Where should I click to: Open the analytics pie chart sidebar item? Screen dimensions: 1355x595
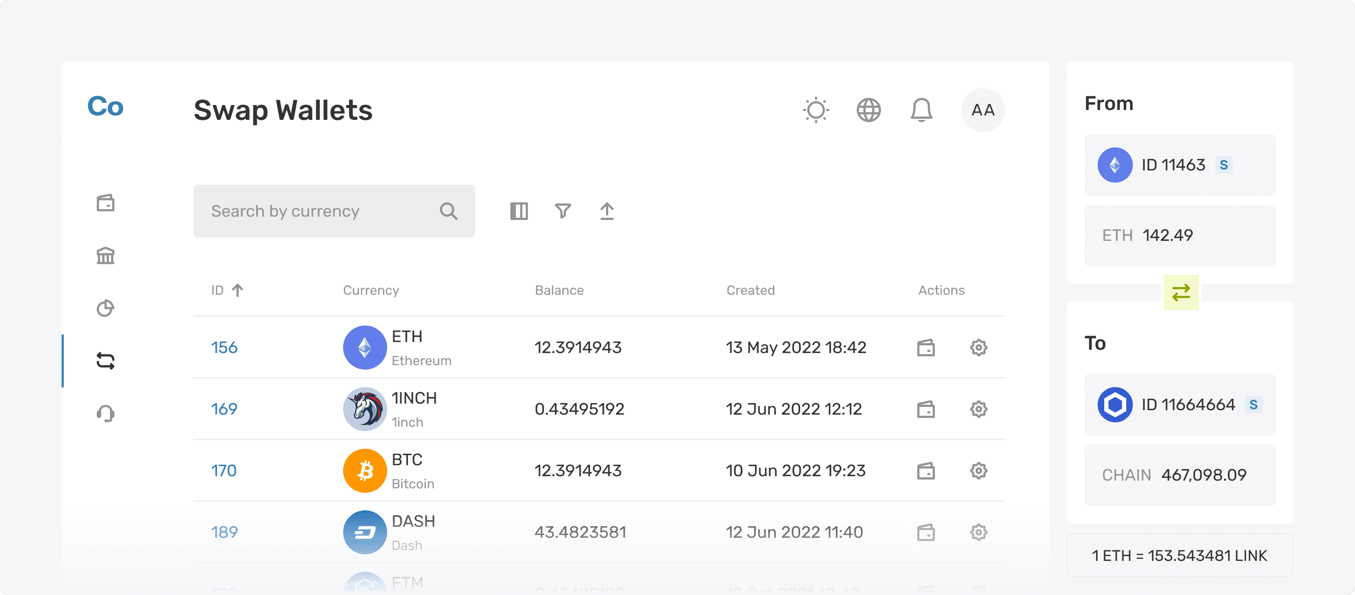(105, 308)
